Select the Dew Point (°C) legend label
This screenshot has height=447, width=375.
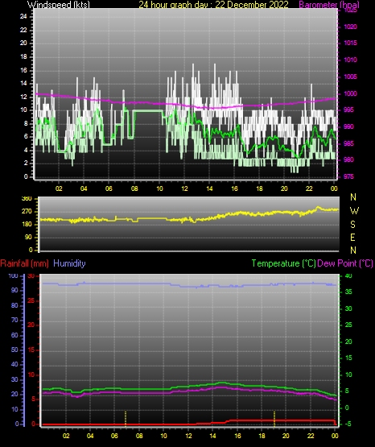click(345, 263)
